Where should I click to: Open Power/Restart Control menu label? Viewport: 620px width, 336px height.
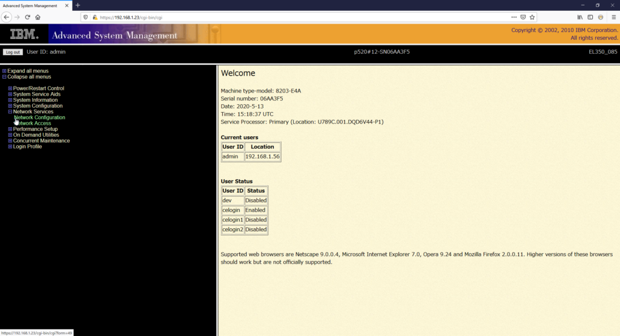(x=38, y=88)
